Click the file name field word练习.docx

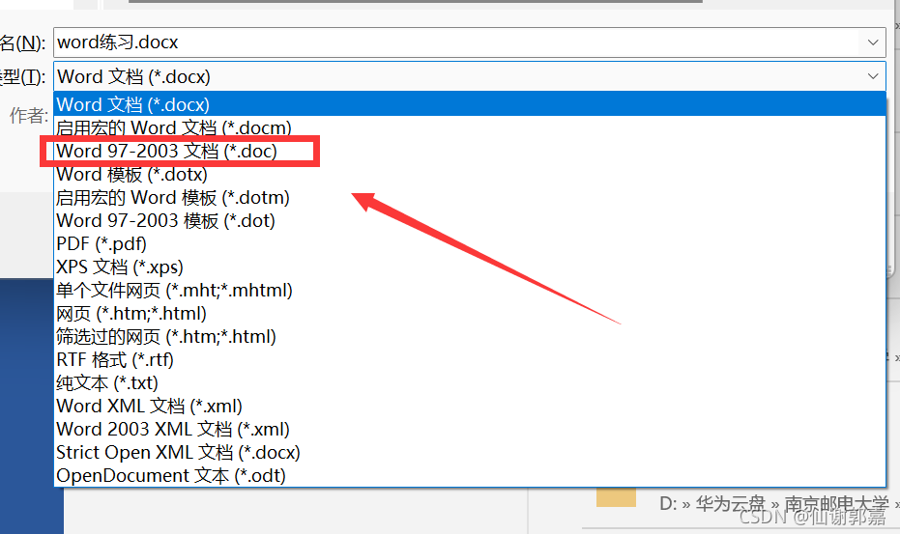tap(470, 42)
